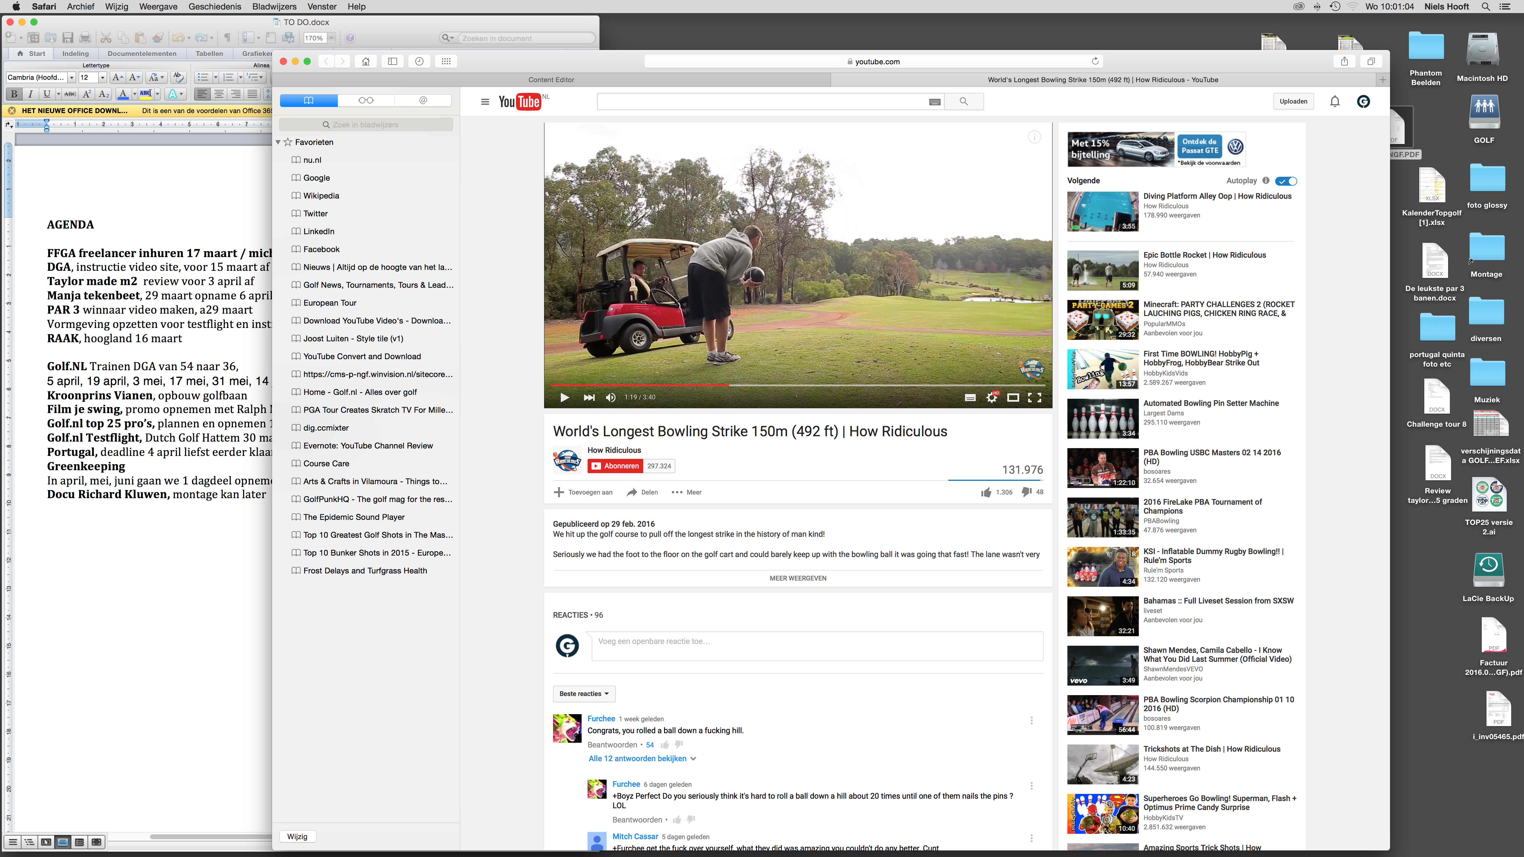Click Safari's share button in toolbar
The image size is (1524, 857).
tap(1344, 62)
